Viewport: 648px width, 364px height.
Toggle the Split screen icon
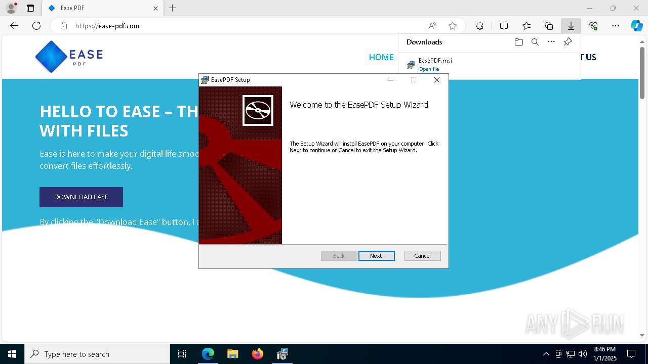[504, 26]
